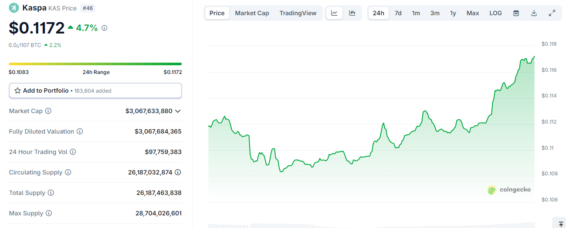Screen dimensions: 566x228
Task: Toggle LOG scale on chart
Action: click(x=495, y=13)
